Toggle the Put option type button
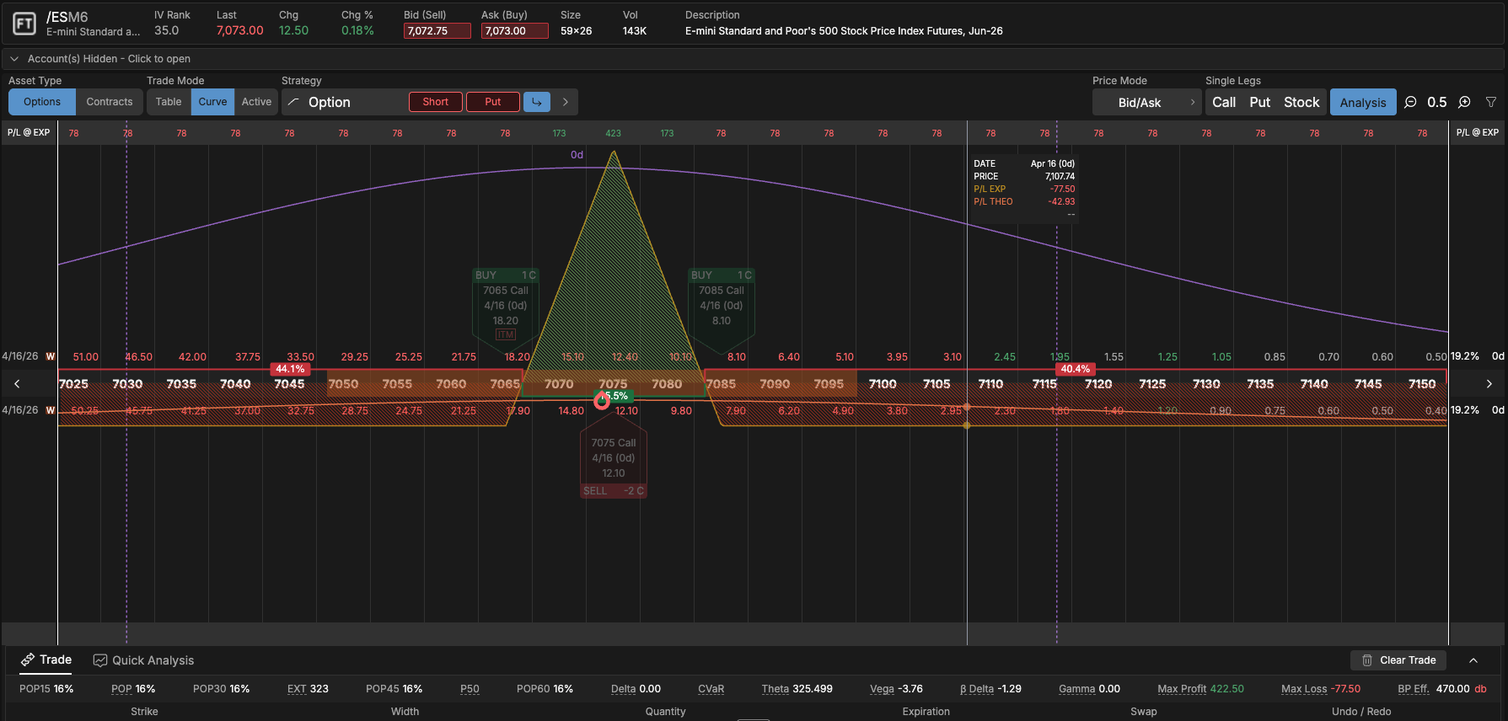 tap(493, 102)
